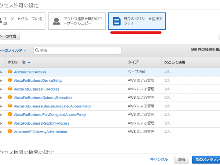Click the box icon beside AlexaForBusinessReadOnlyAccess

coord(10,122)
